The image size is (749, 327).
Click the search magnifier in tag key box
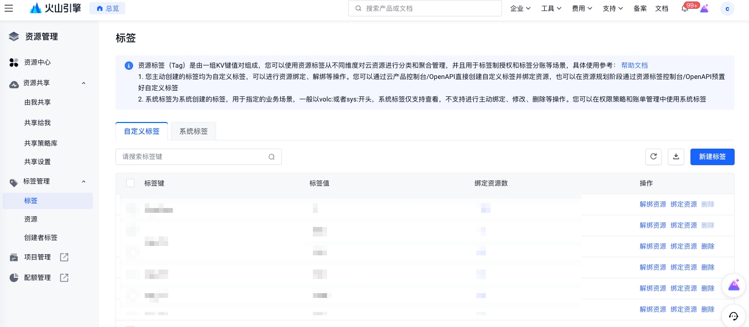(272, 157)
